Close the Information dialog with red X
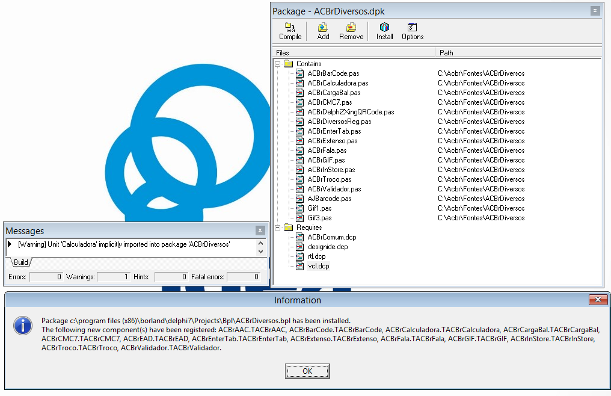 click(x=598, y=300)
